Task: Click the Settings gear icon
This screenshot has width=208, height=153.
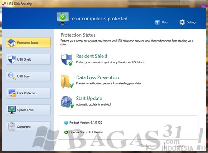Action: [182, 22]
